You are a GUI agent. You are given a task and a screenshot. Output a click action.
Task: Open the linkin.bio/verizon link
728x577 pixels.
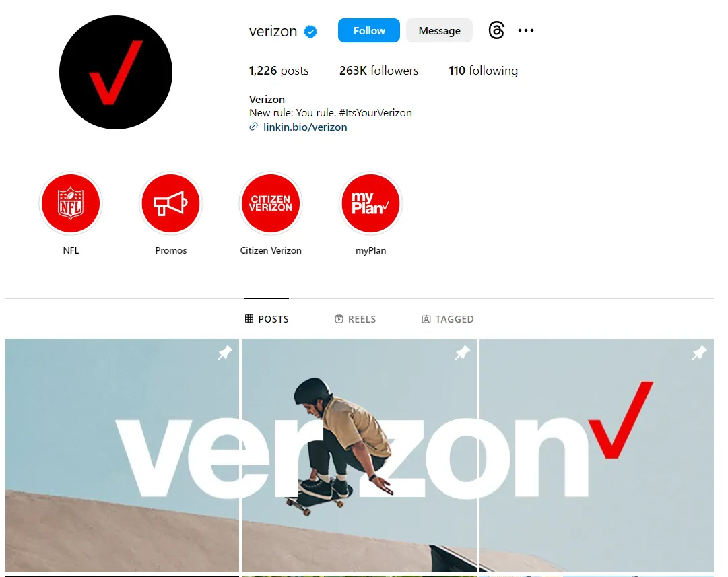(305, 127)
